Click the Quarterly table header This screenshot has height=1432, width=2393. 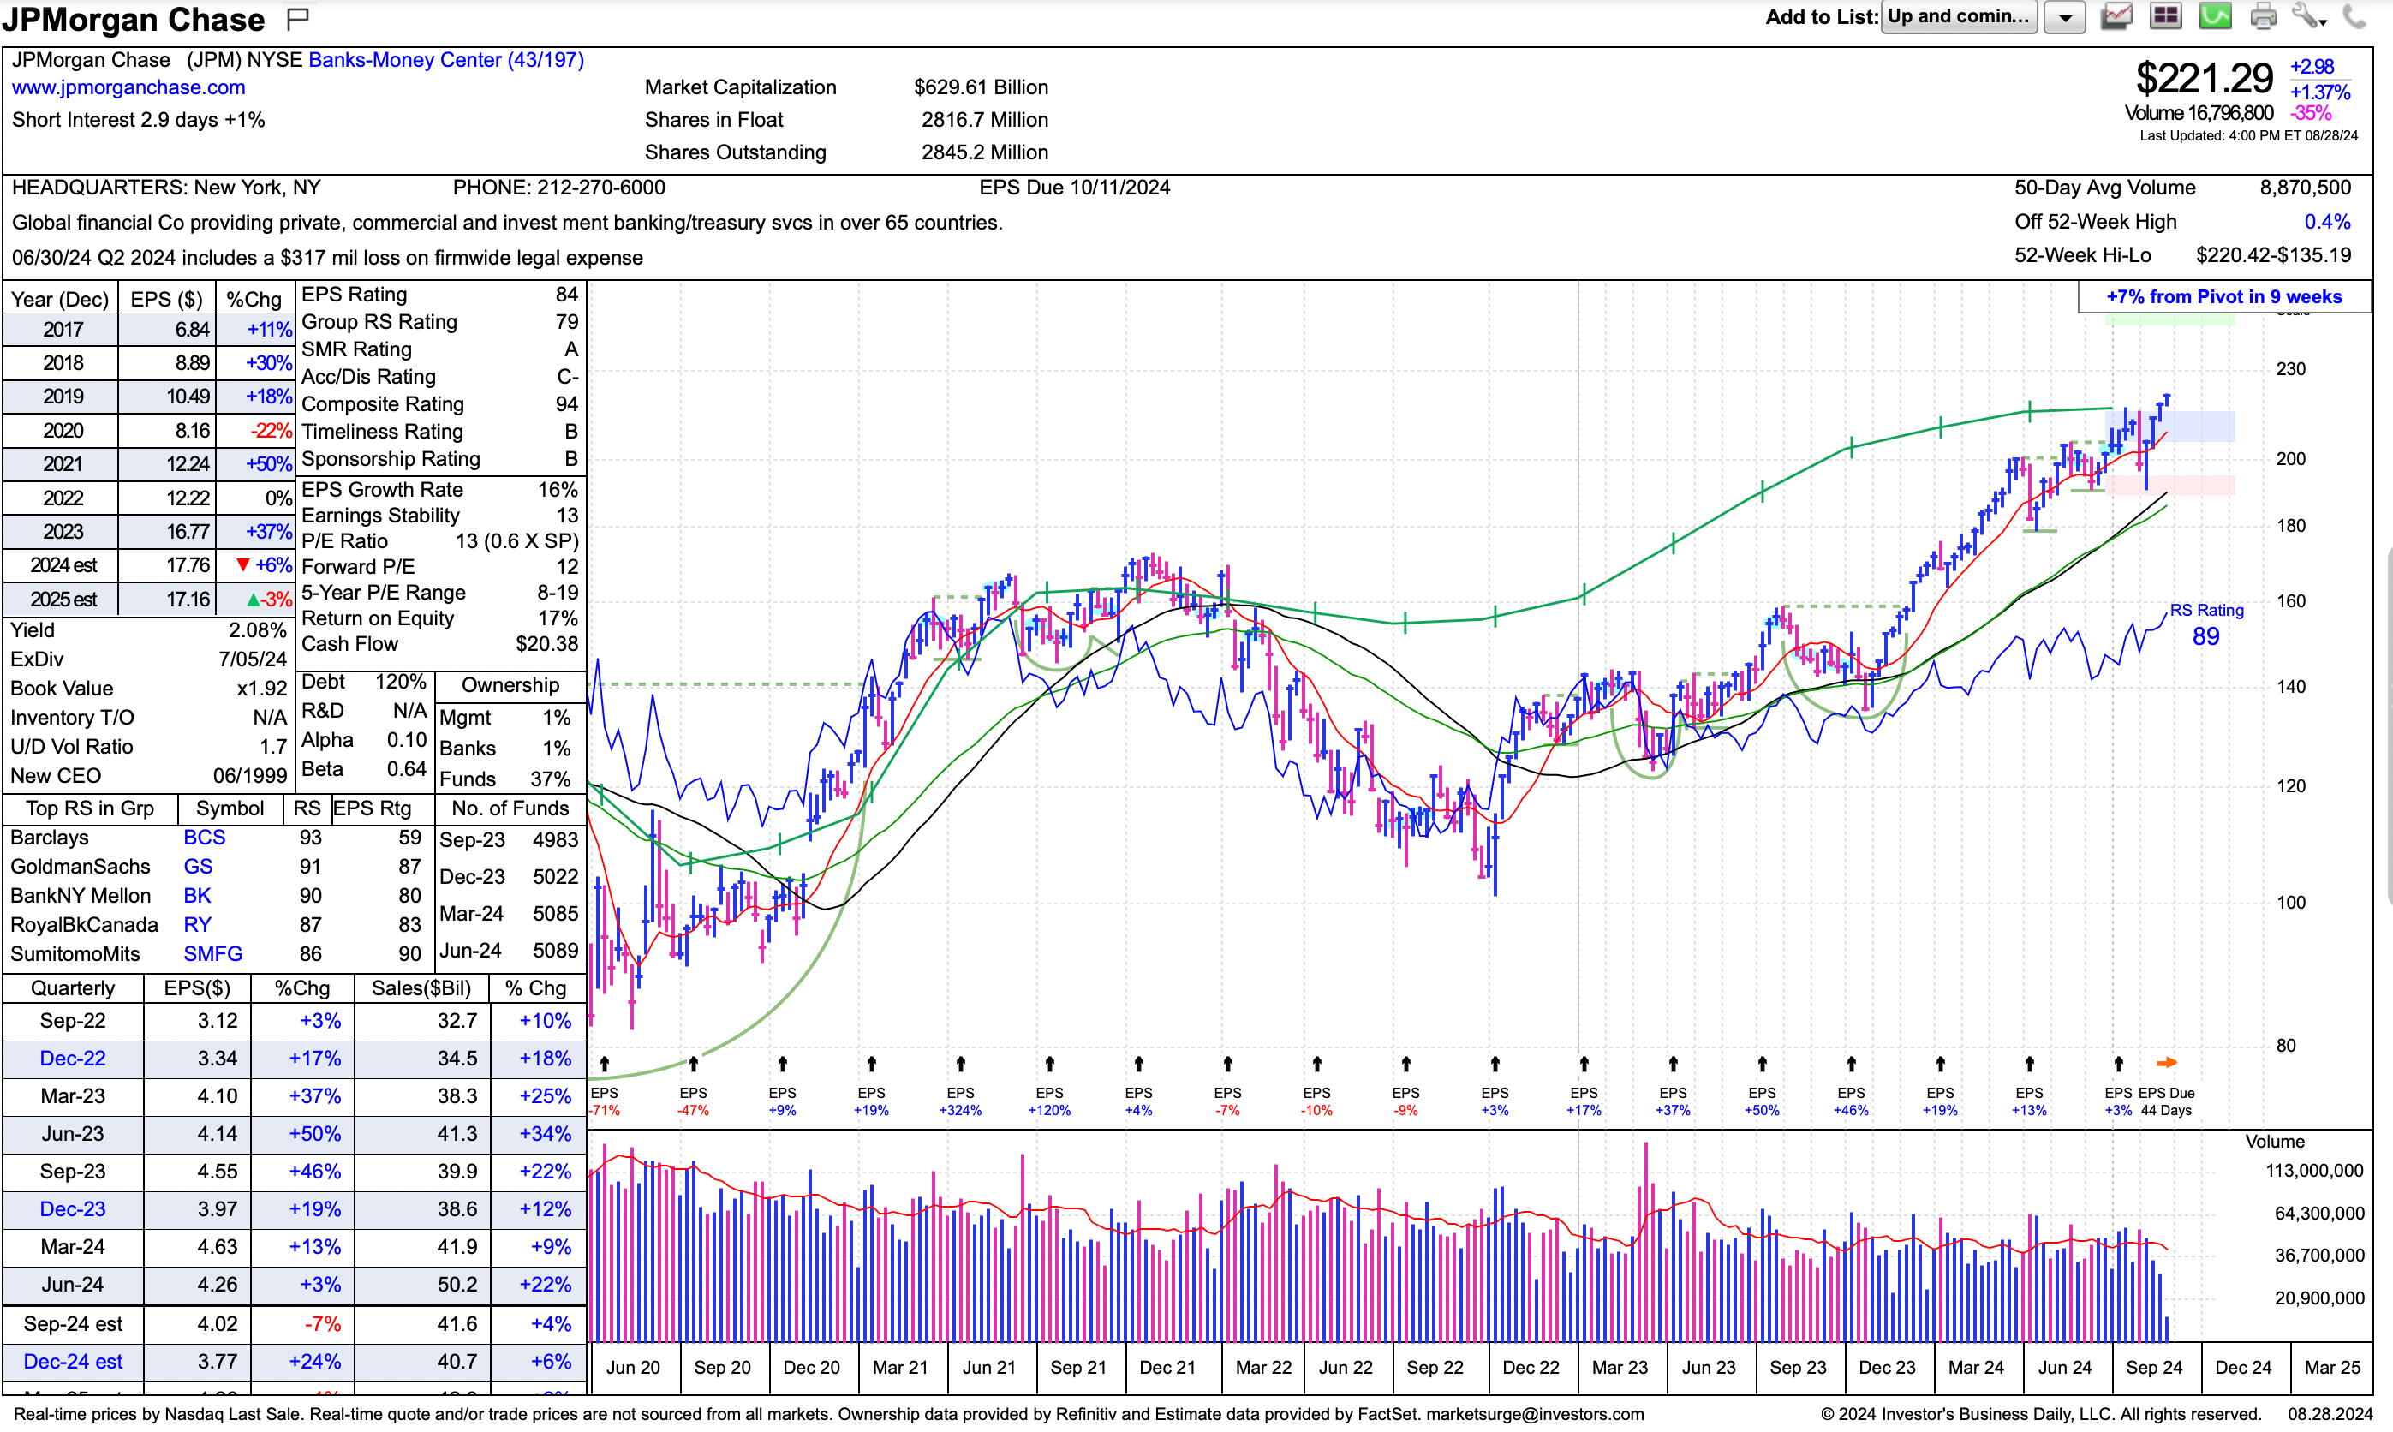tap(72, 988)
